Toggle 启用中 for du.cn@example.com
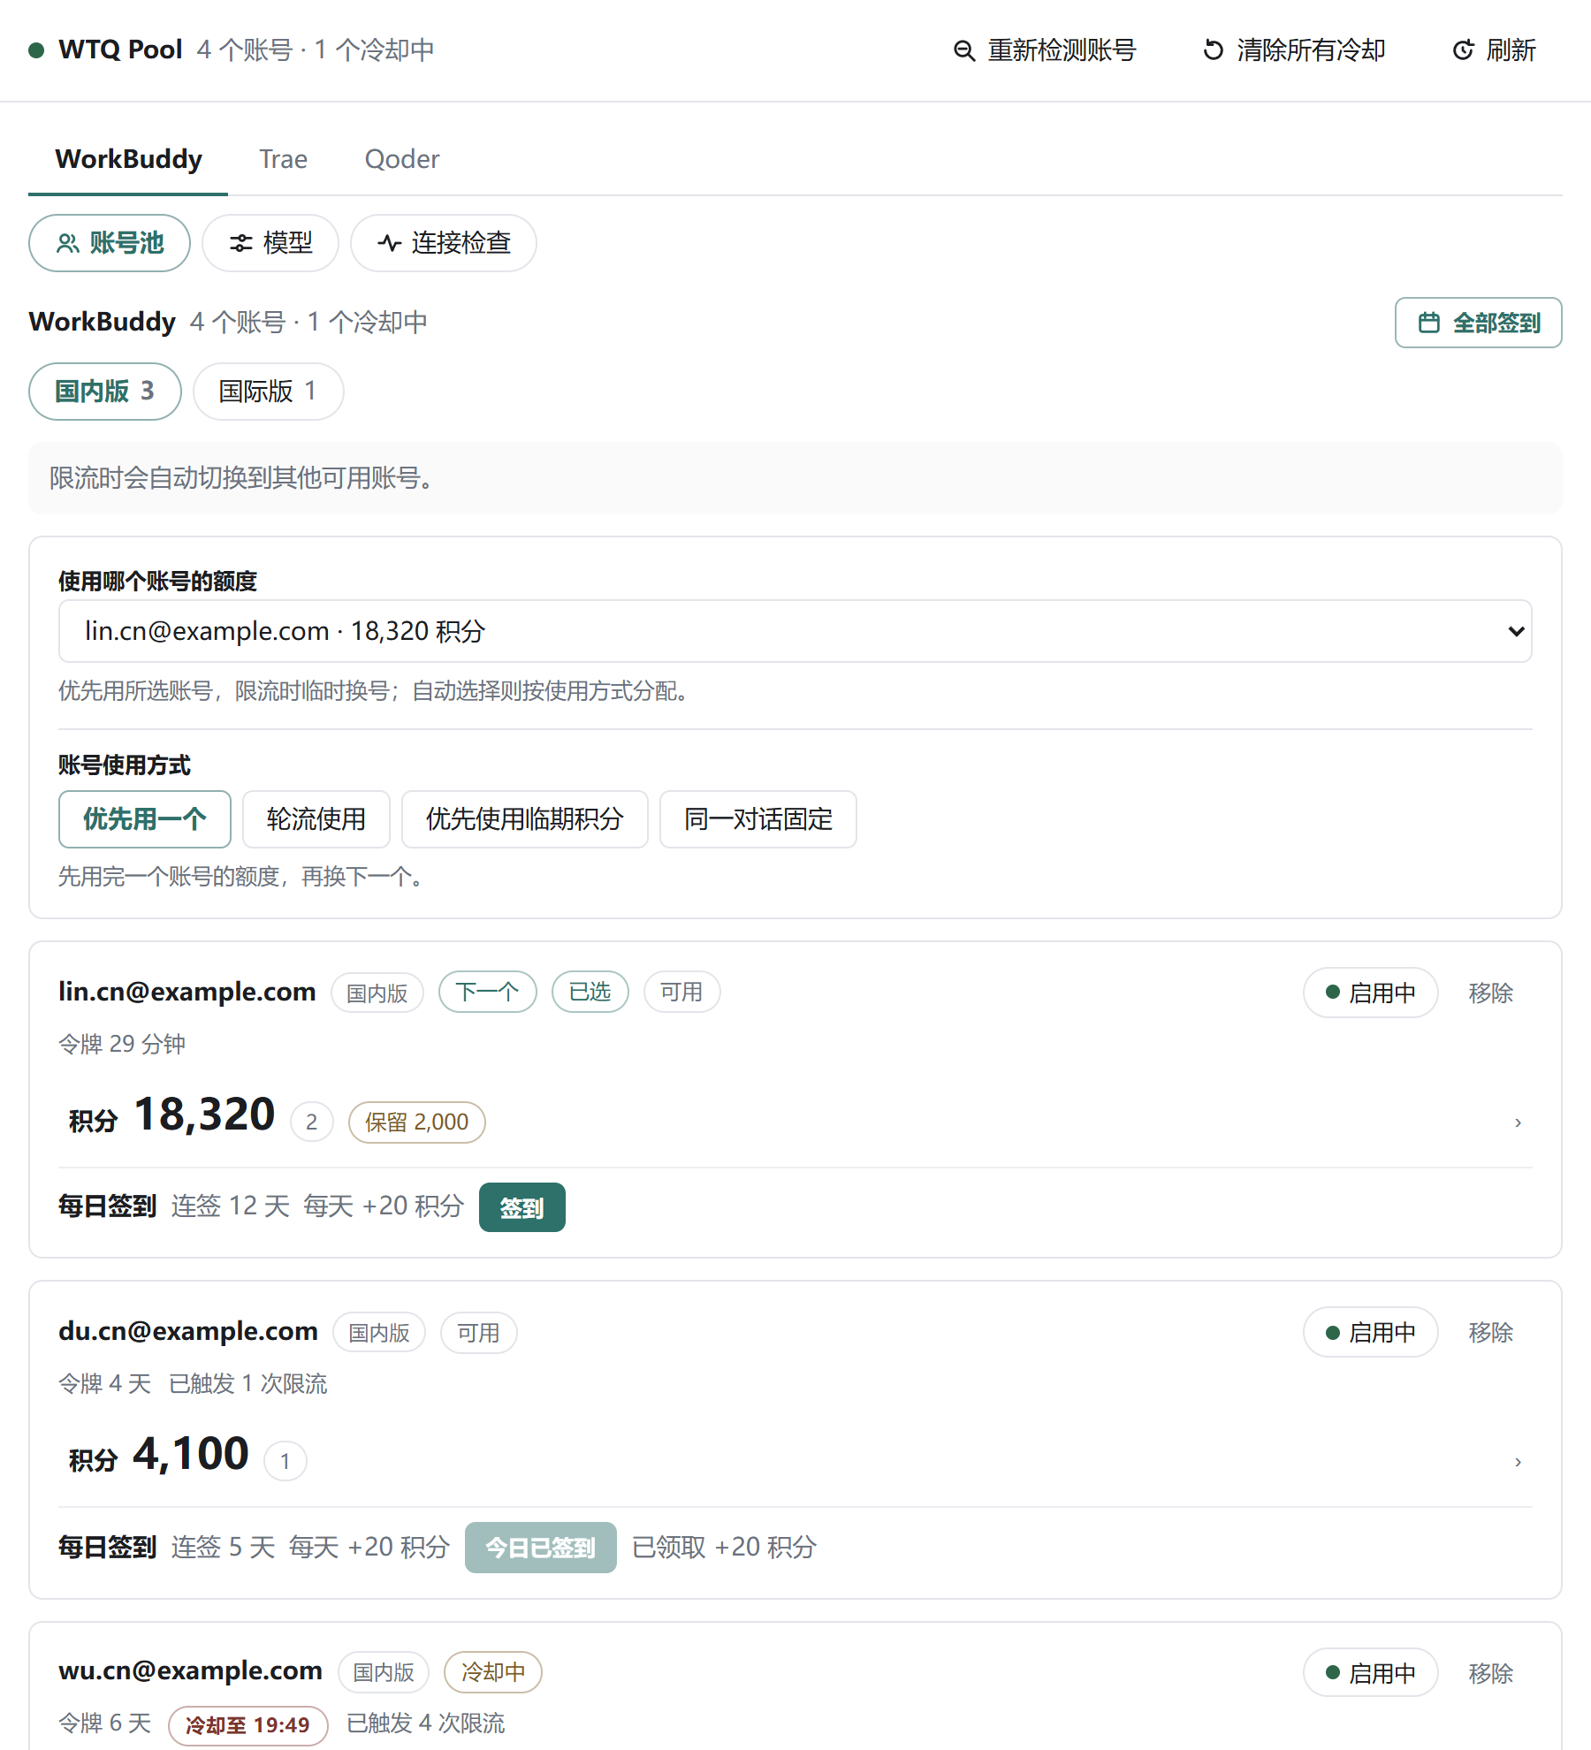 coord(1370,1332)
